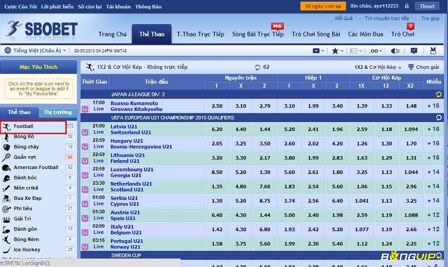Expand +16 more bets for Hungary U21
Viewport: 448px width, 267px height.
coord(433,143)
